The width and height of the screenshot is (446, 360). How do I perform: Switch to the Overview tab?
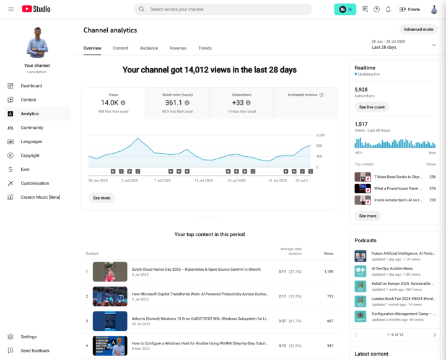(92, 48)
